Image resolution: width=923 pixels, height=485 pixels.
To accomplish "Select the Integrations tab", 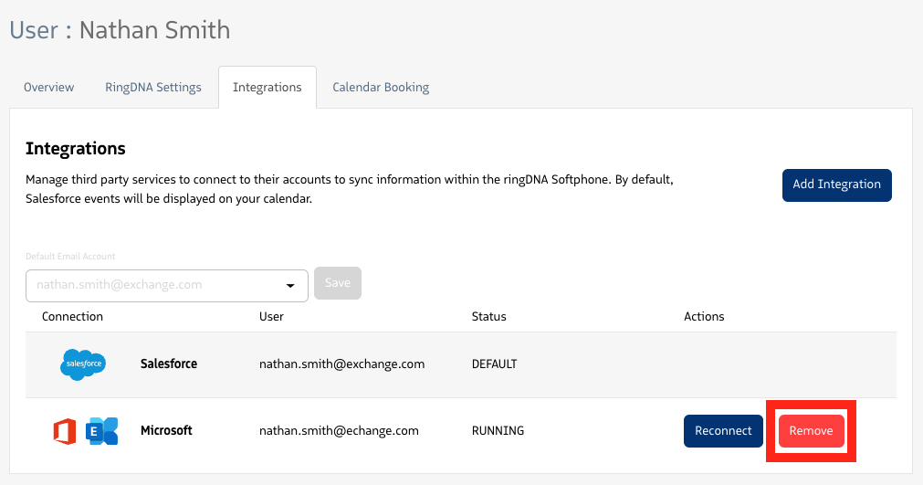I will [267, 88].
